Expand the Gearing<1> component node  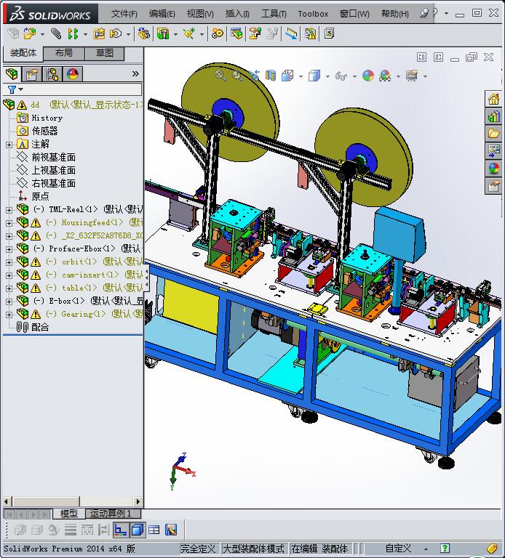click(x=9, y=315)
